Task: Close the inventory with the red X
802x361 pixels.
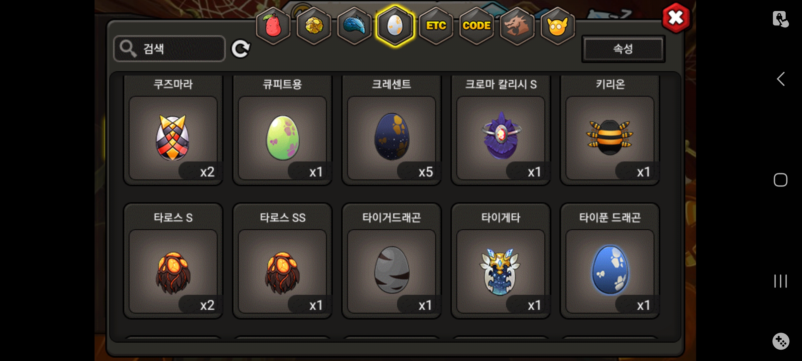Action: (x=676, y=18)
